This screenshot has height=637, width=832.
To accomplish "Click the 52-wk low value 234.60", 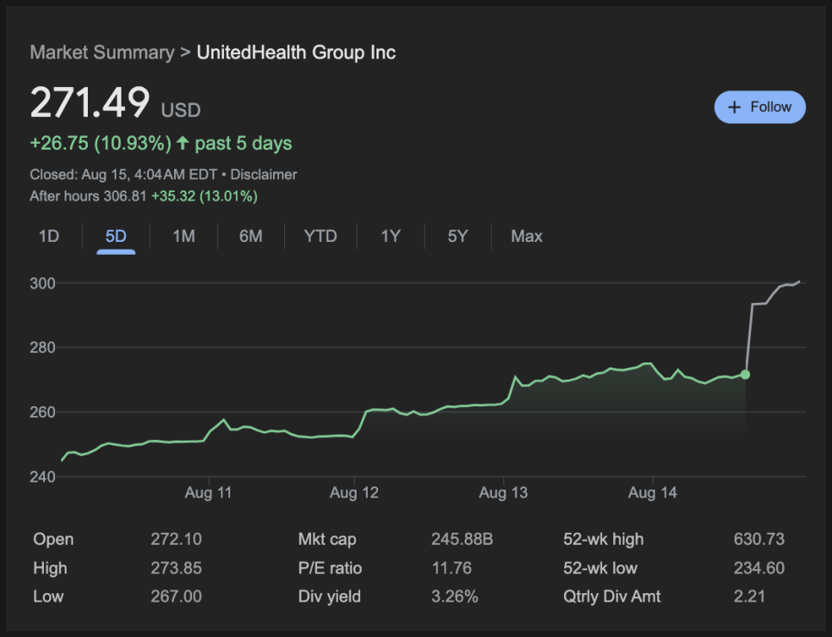I will 759,568.
